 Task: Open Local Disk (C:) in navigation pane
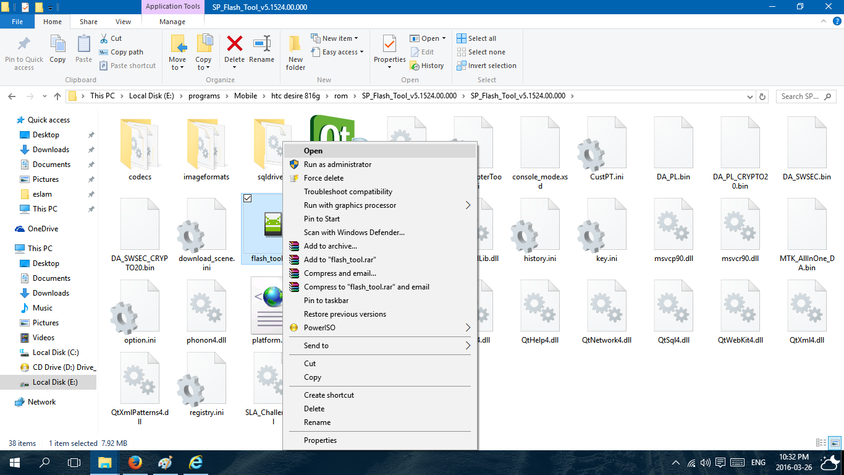click(x=56, y=353)
